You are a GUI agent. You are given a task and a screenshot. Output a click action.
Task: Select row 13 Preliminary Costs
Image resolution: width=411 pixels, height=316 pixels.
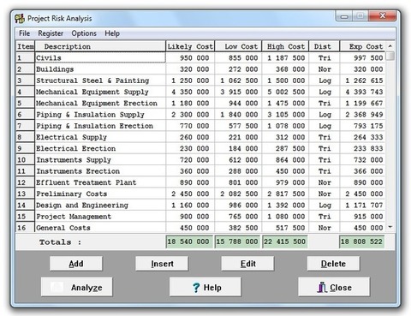(x=200, y=194)
